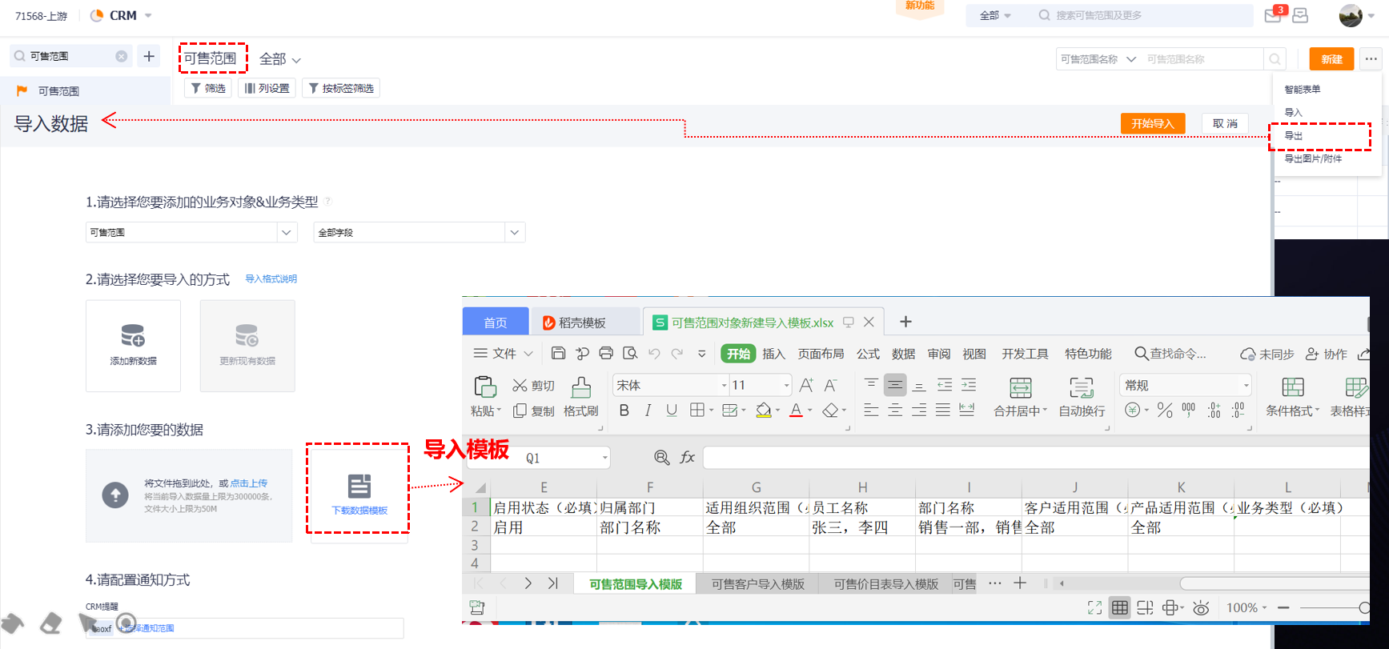
Task: Open the 插入 ribbon tab
Action: click(773, 354)
